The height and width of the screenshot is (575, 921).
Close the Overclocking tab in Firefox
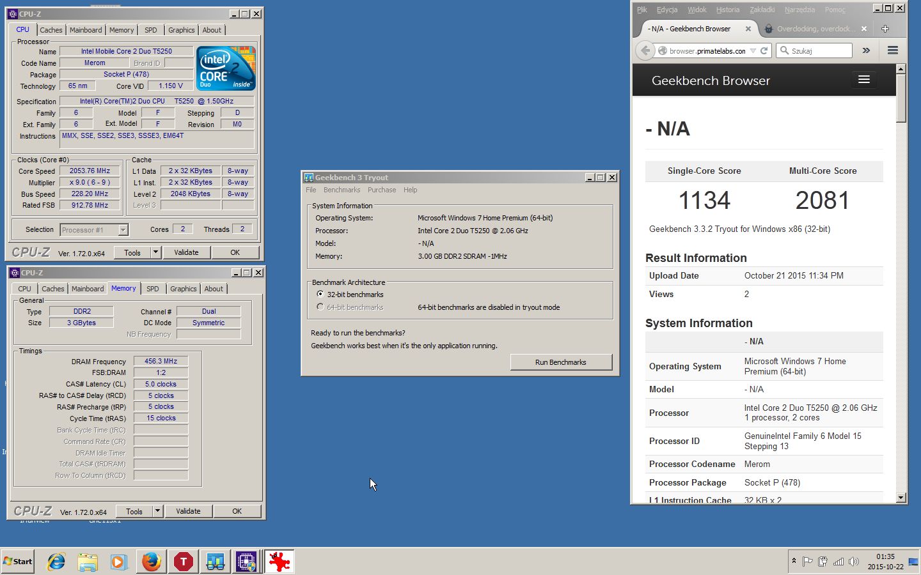864,29
